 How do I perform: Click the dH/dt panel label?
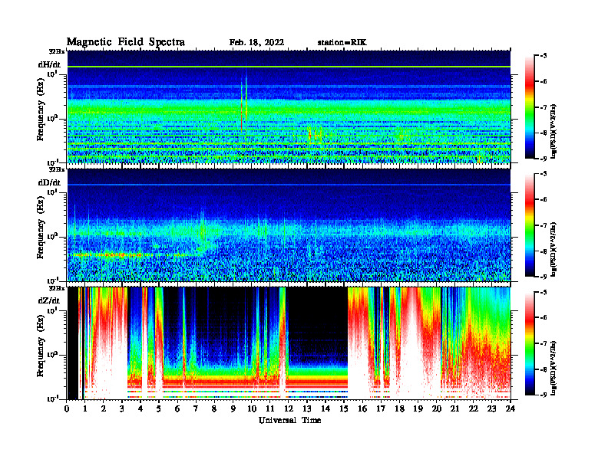(x=49, y=64)
